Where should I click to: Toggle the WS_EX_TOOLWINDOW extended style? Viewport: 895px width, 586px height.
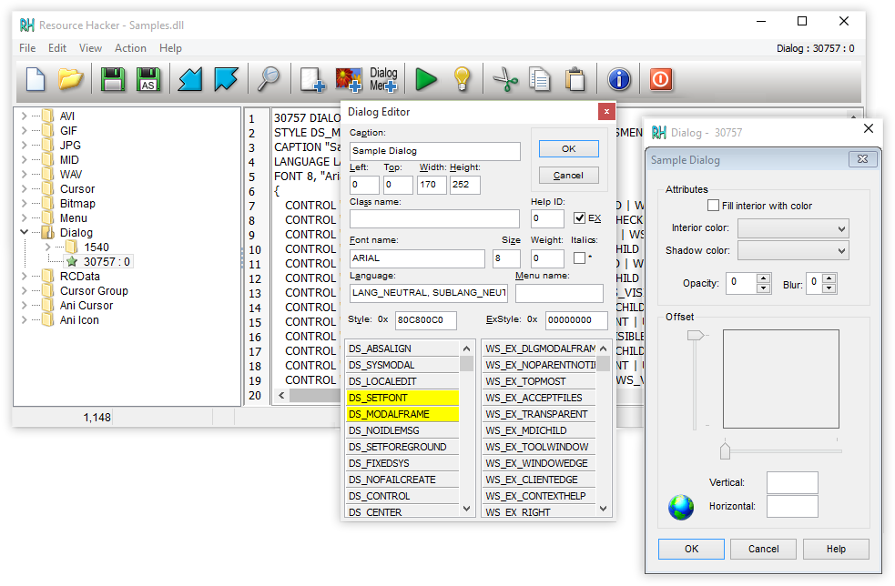coord(539,447)
